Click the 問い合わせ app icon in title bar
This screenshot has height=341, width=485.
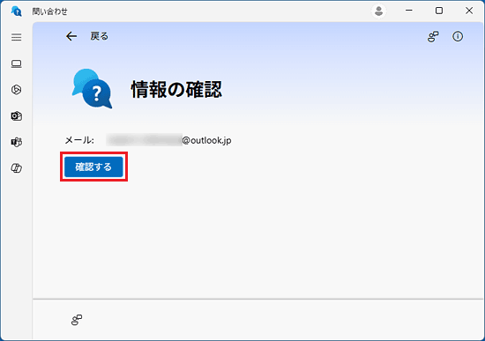pos(17,11)
